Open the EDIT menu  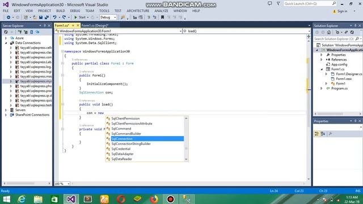pos(17,11)
